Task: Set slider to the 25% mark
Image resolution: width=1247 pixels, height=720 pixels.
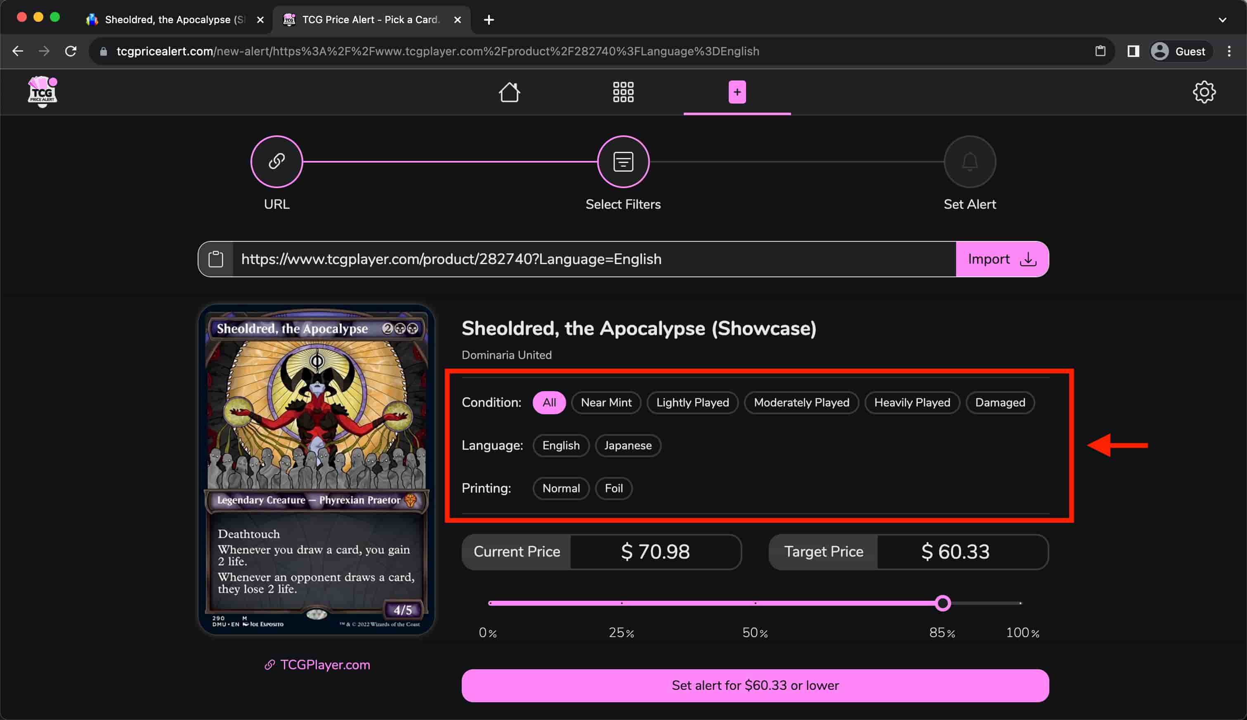Action: point(621,603)
